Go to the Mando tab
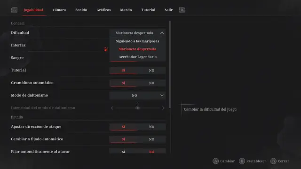The height and width of the screenshot is (169, 301). click(126, 10)
